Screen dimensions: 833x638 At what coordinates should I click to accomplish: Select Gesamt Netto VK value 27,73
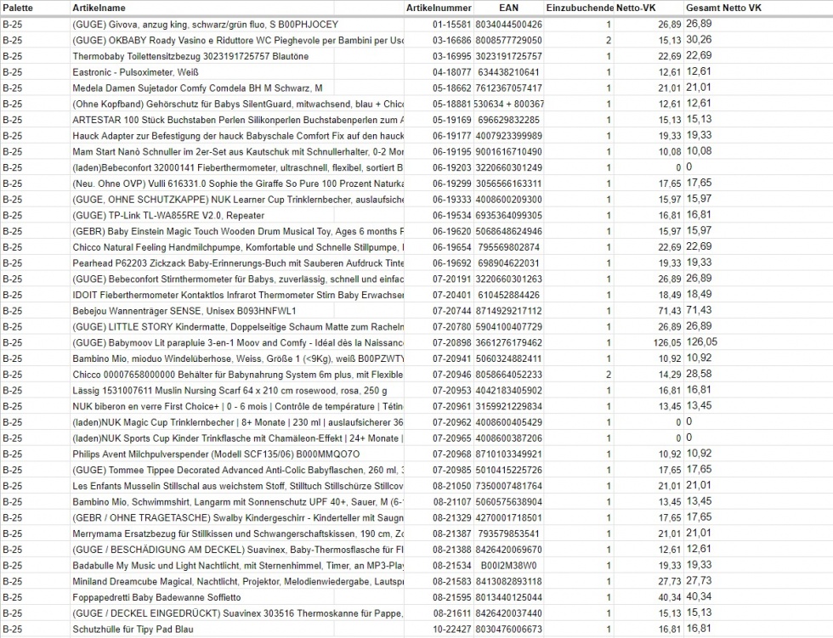699,581
